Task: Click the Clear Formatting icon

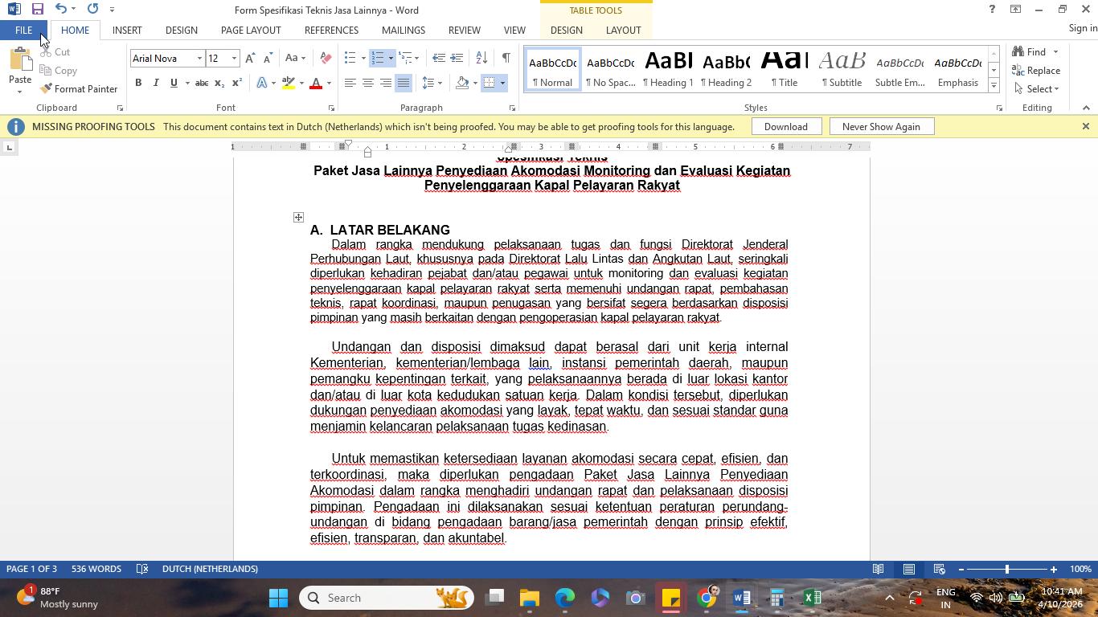Action: (x=326, y=58)
